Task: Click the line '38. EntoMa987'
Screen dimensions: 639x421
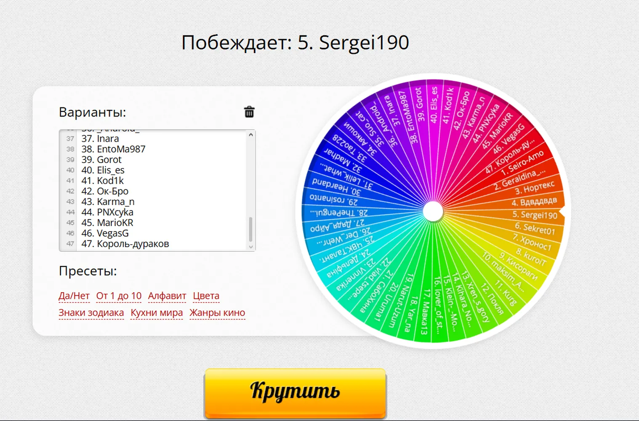Action: point(113,149)
